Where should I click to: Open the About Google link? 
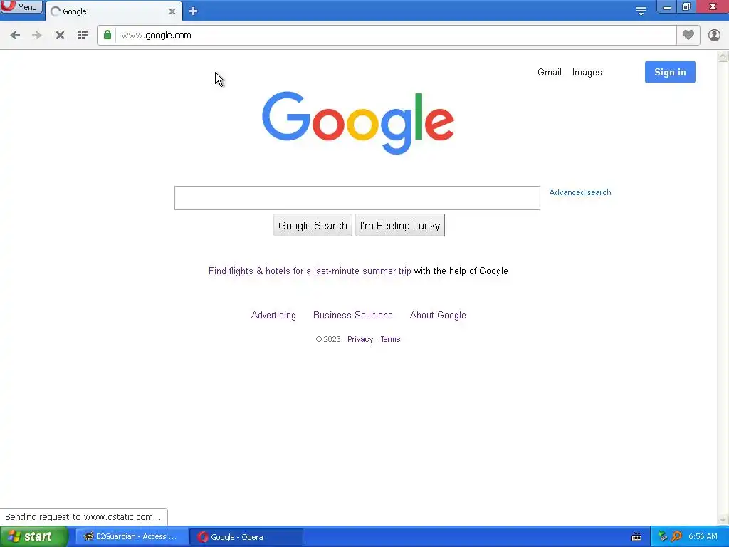coord(438,316)
